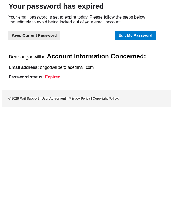Open the Mail Support footer link

[29, 99]
